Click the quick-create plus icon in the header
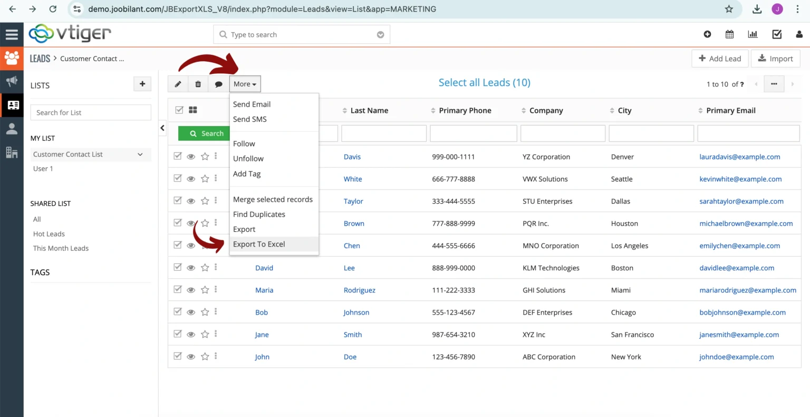Screen dimensions: 810x417 point(707,34)
